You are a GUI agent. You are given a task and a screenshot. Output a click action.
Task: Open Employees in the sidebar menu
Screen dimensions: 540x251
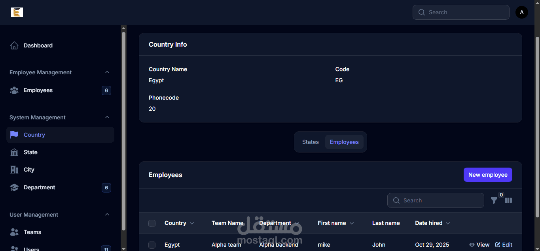coord(60,90)
